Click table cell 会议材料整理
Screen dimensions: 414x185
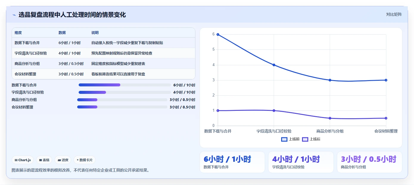[x=25, y=74]
